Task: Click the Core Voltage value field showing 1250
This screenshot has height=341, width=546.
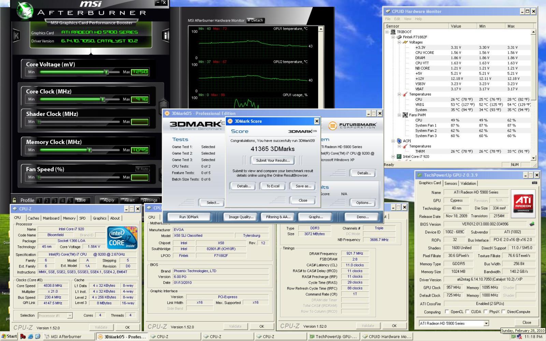Action: (140, 72)
